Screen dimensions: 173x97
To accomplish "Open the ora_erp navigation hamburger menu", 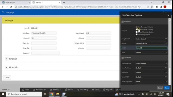I will tap(3, 12).
